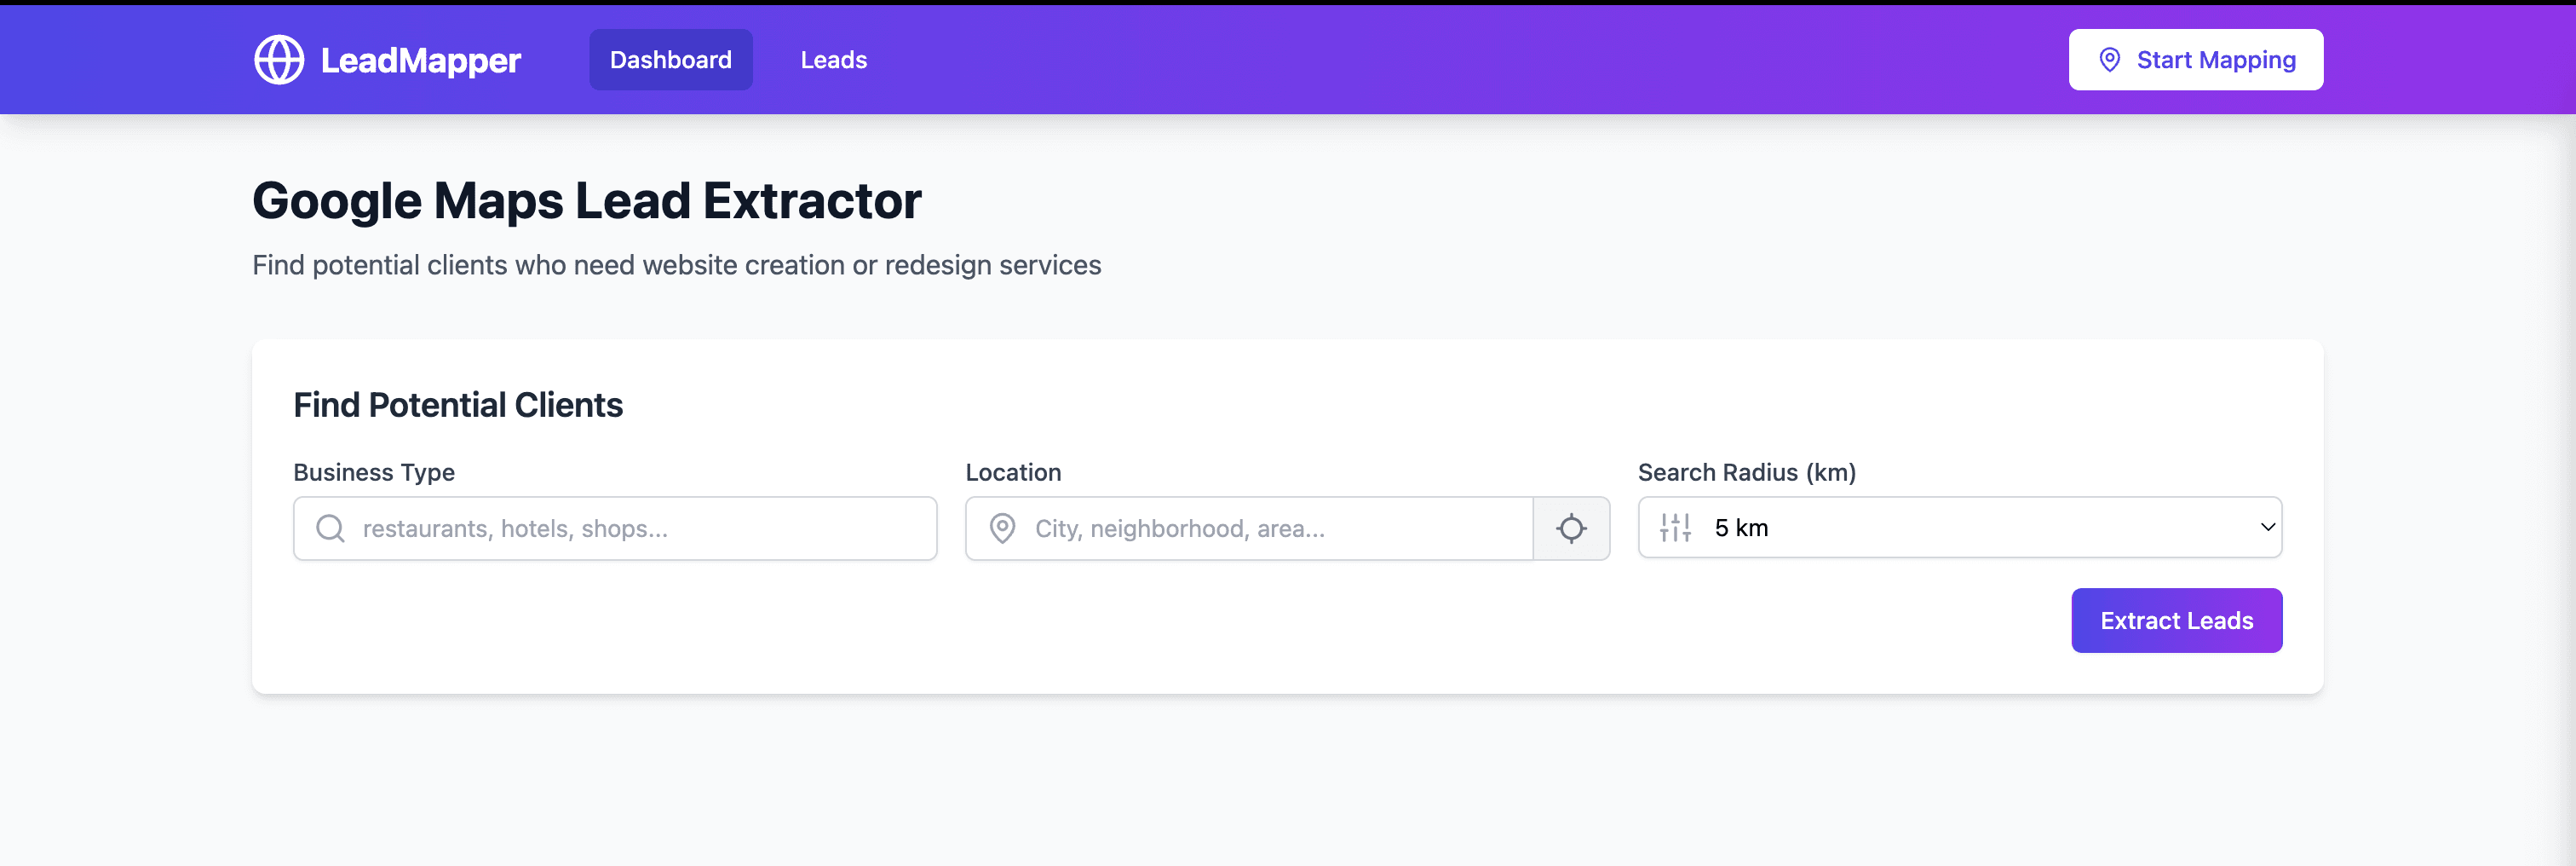Click the Search Radius control showing 5 km
The height and width of the screenshot is (866, 2576).
point(1960,527)
